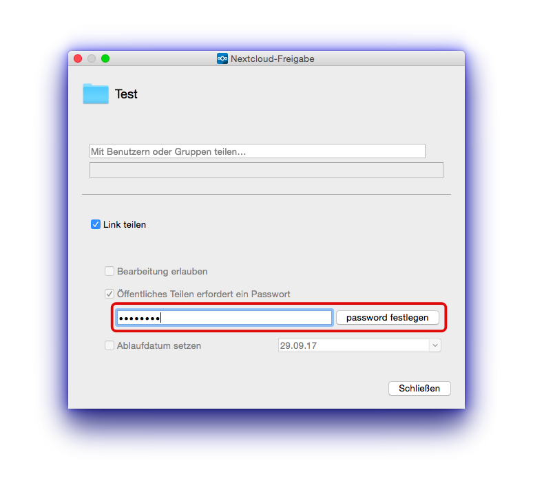Uncheck the Link teilen checkbox

(96, 224)
